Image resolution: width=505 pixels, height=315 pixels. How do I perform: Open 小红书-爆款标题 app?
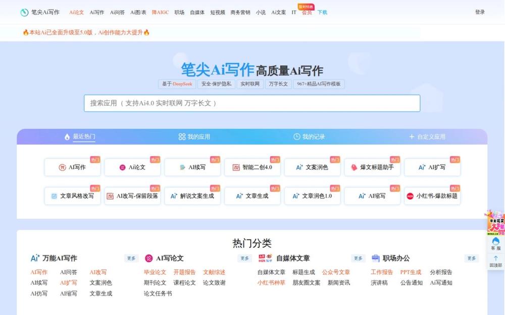pyautogui.click(x=432, y=196)
